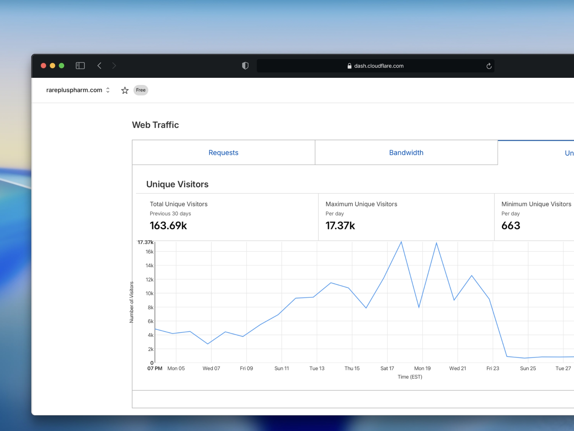
Task: Open the Safari sidebar panel
Action: point(80,66)
